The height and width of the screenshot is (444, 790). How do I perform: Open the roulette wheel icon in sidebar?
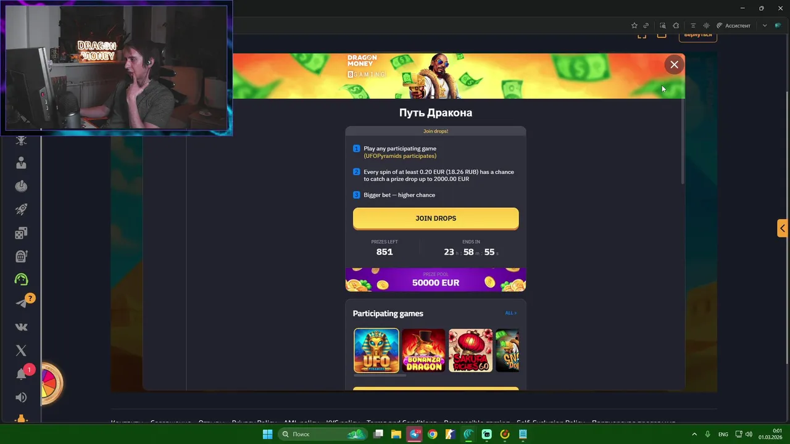tap(21, 186)
